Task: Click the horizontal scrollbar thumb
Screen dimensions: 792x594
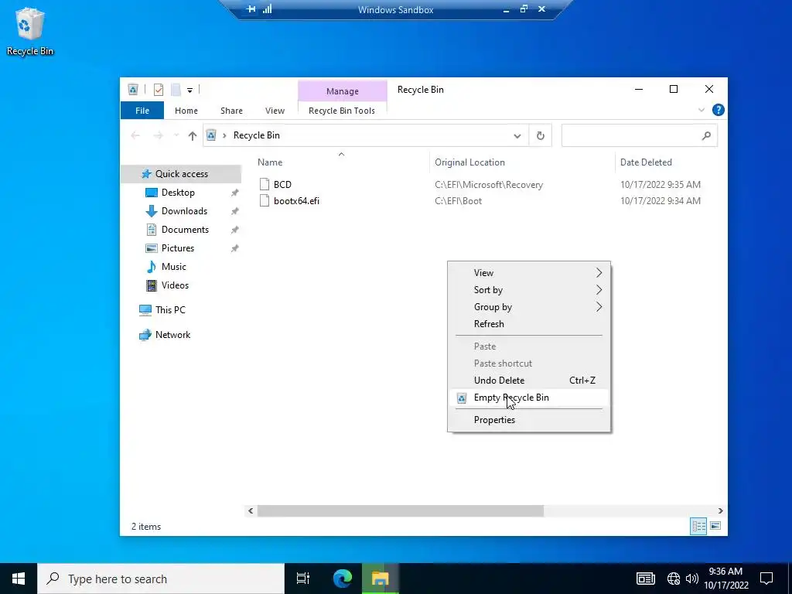Action: [x=401, y=510]
